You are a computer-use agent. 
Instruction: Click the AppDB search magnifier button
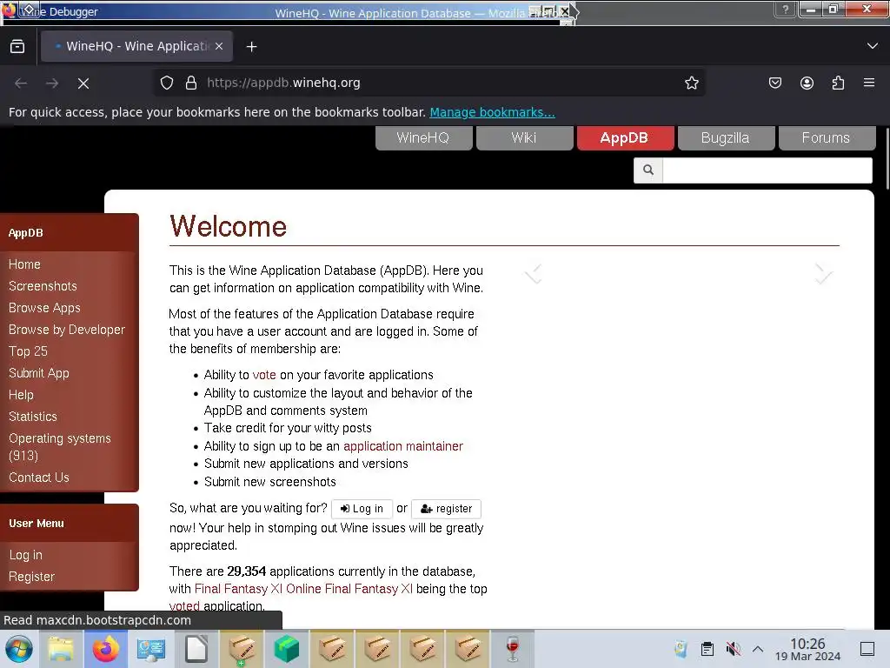click(648, 170)
